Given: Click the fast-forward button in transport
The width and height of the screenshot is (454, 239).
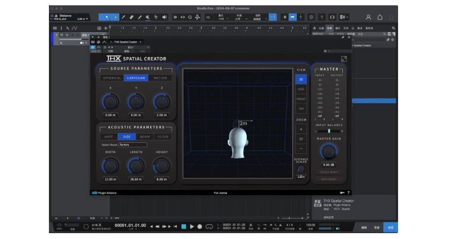Looking at the screenshot, I should pos(164,227).
